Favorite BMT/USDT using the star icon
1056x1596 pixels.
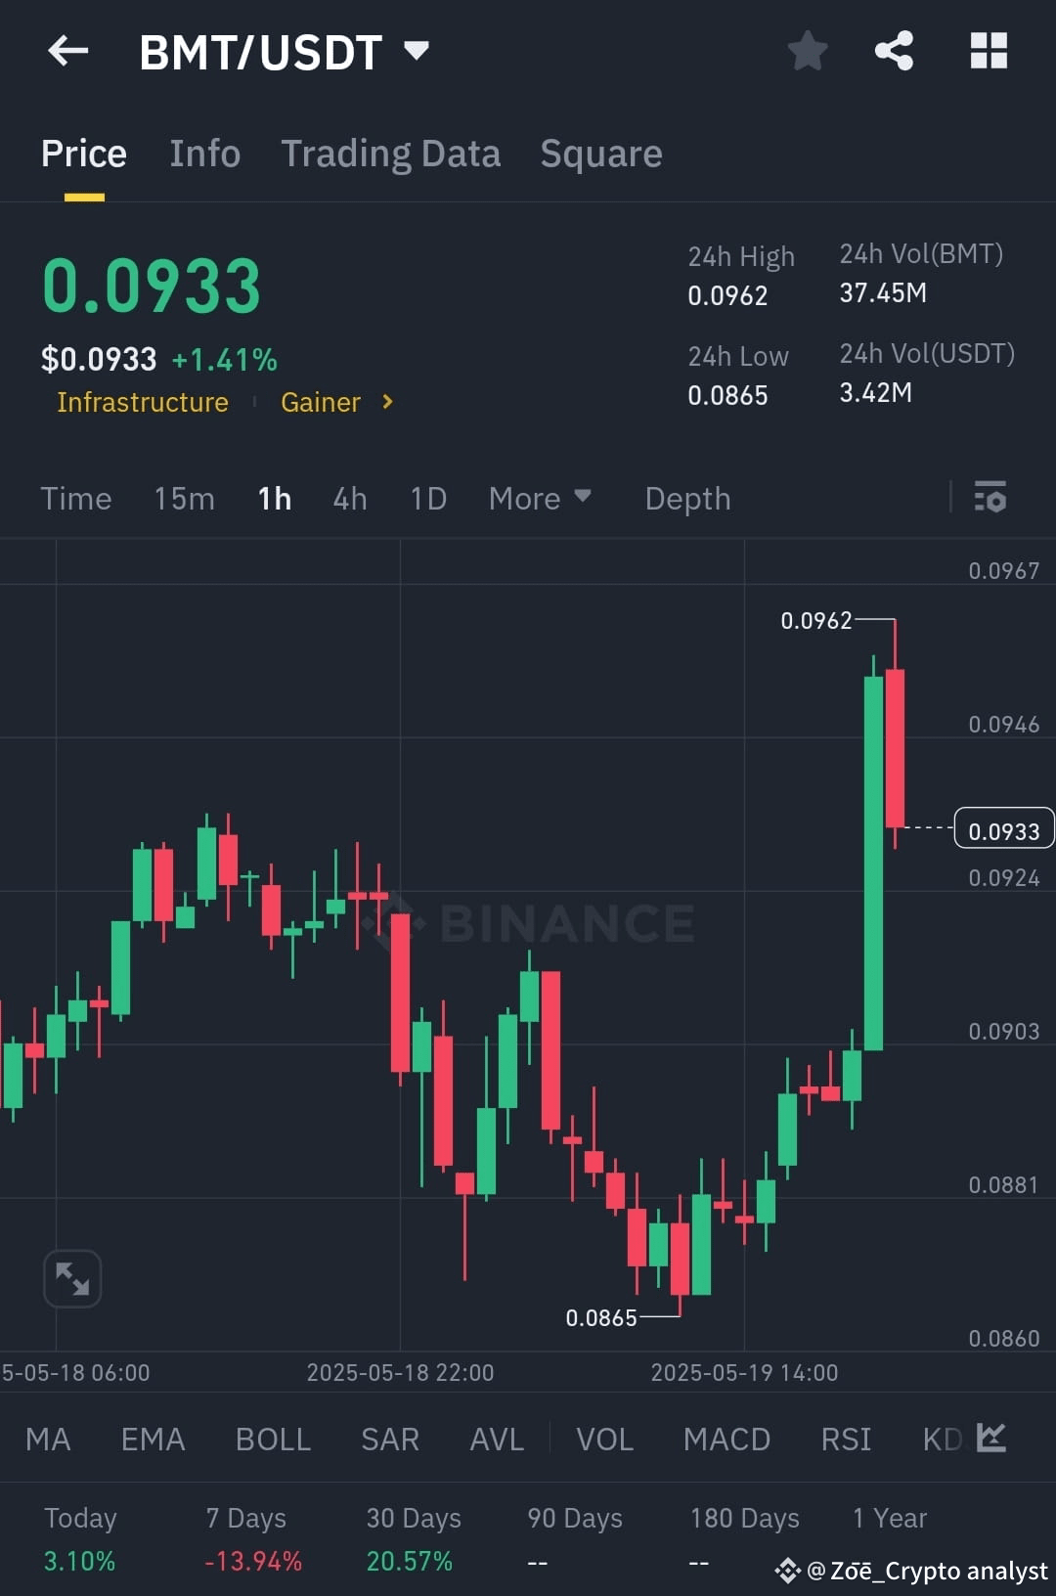(808, 51)
